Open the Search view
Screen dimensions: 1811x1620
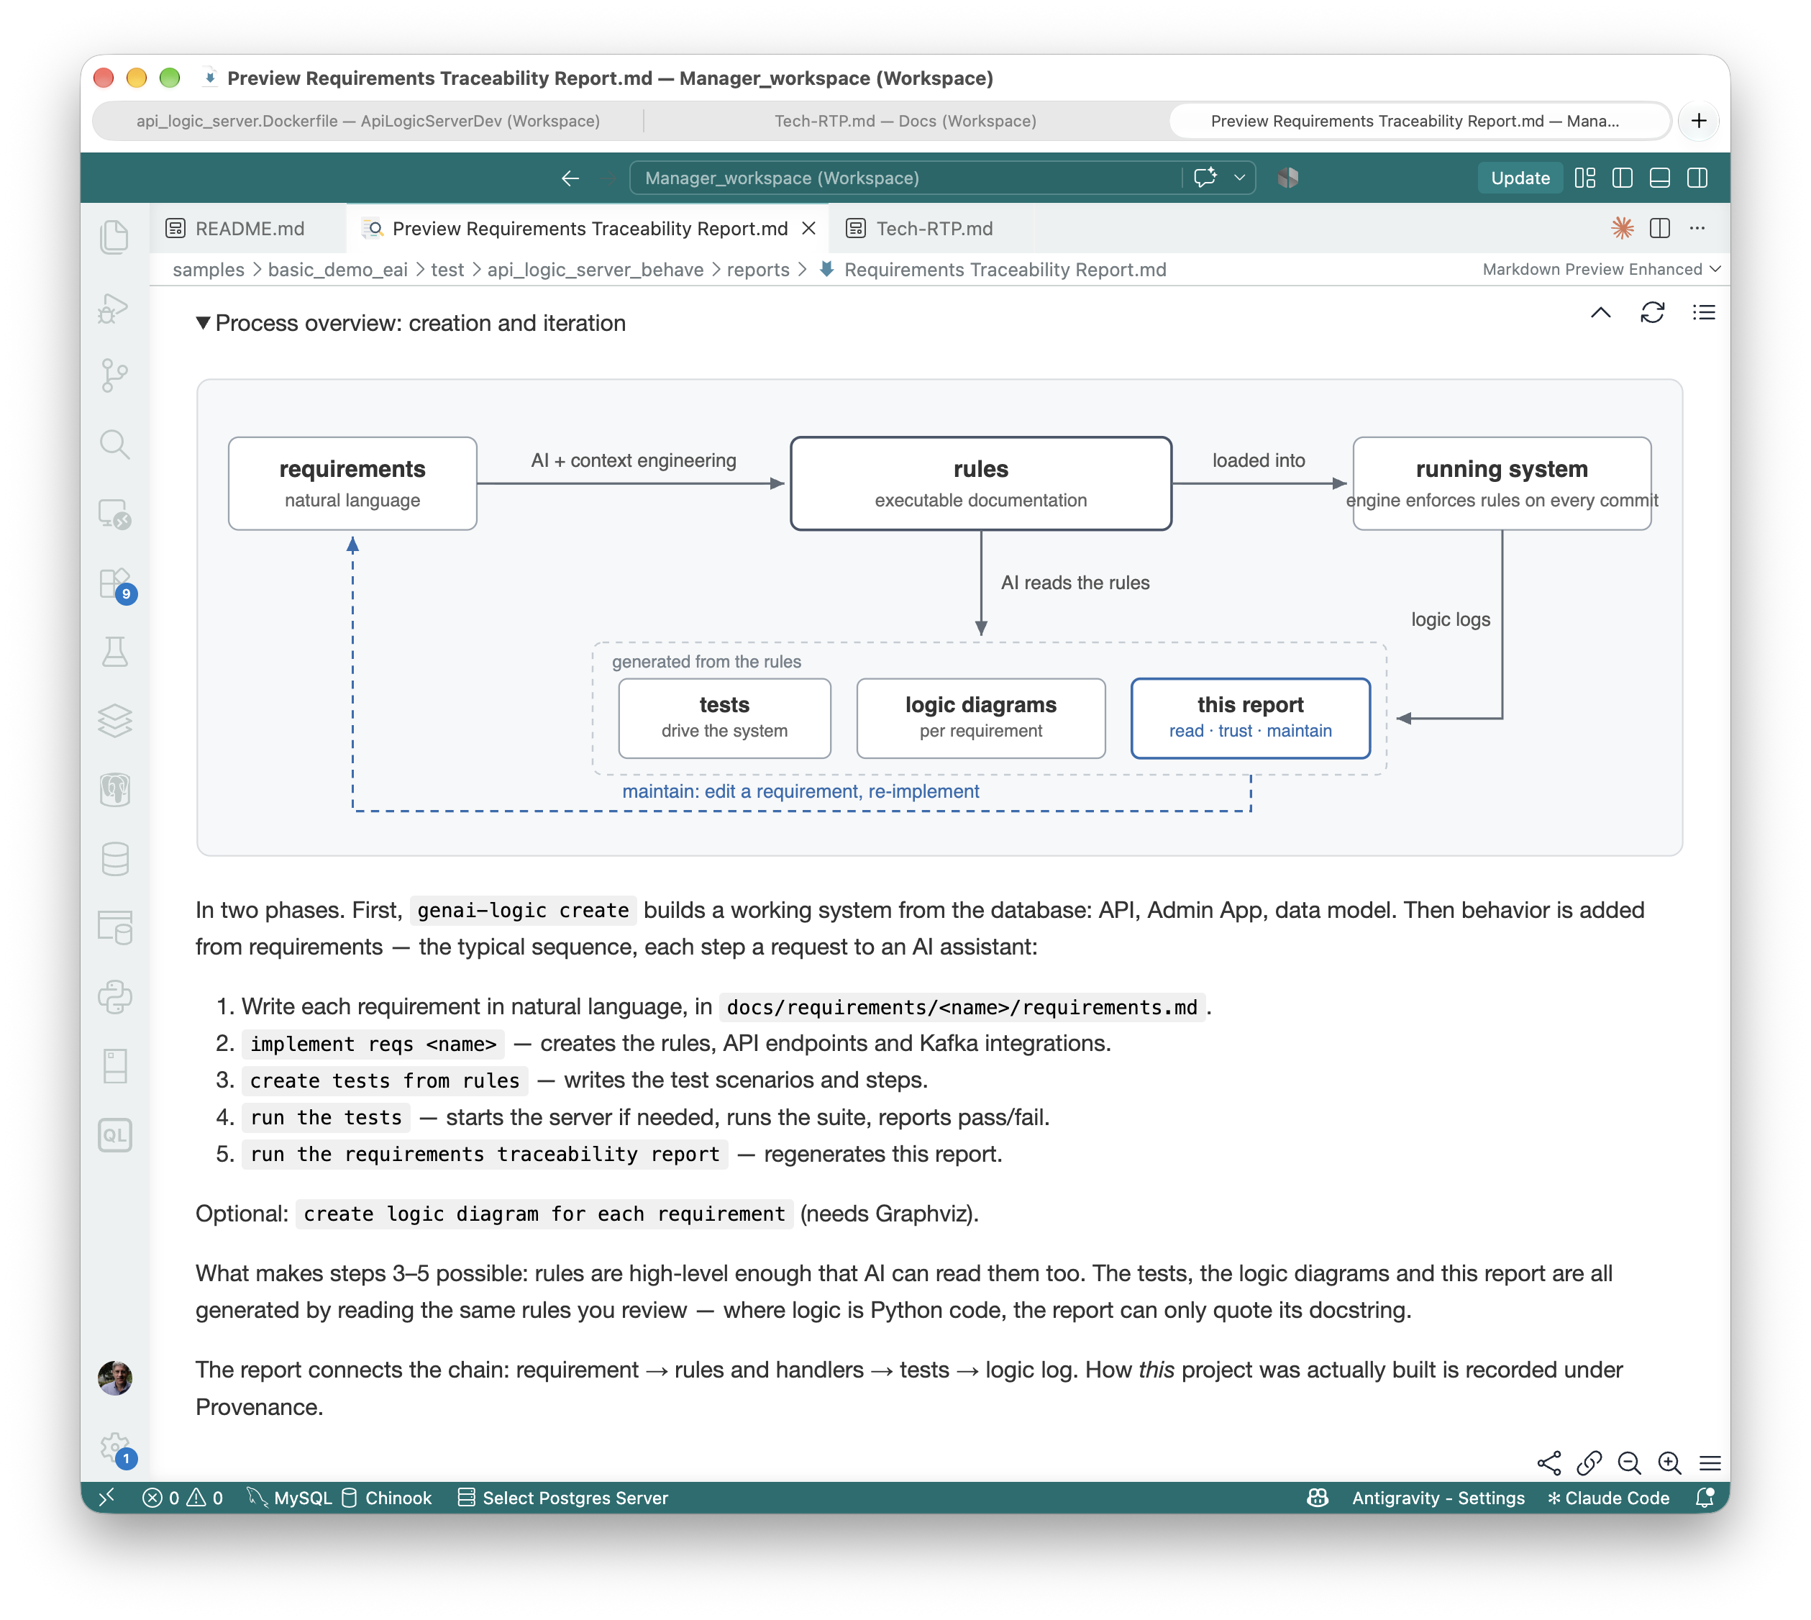click(x=114, y=444)
